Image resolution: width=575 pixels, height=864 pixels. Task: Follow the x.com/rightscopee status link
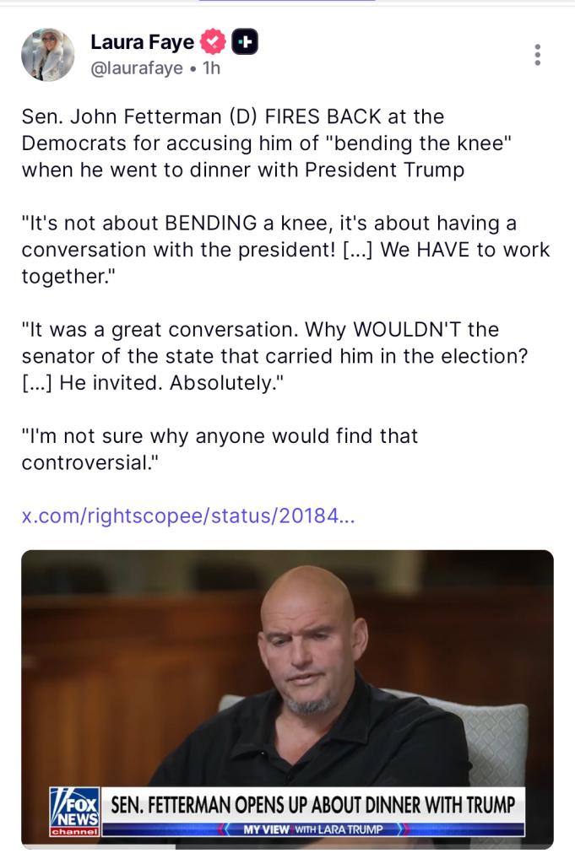[x=188, y=516]
